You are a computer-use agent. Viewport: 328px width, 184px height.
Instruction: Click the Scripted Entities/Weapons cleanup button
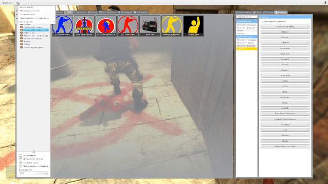click(x=285, y=119)
